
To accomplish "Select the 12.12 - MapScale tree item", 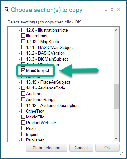I will pyautogui.click(x=43, y=42).
